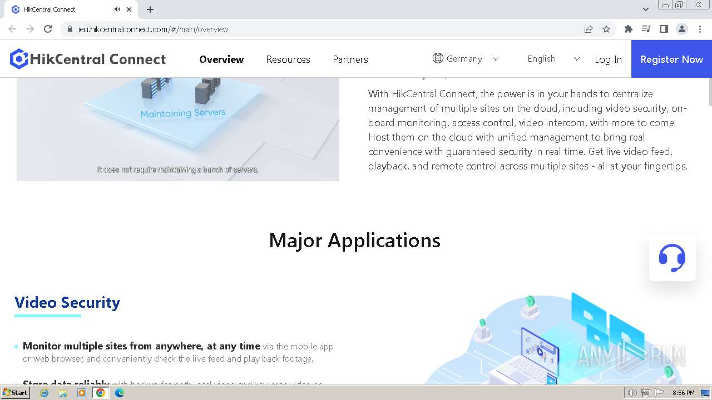Image resolution: width=712 pixels, height=400 pixels.
Task: Open action center flag icon
Action: click(x=660, y=393)
